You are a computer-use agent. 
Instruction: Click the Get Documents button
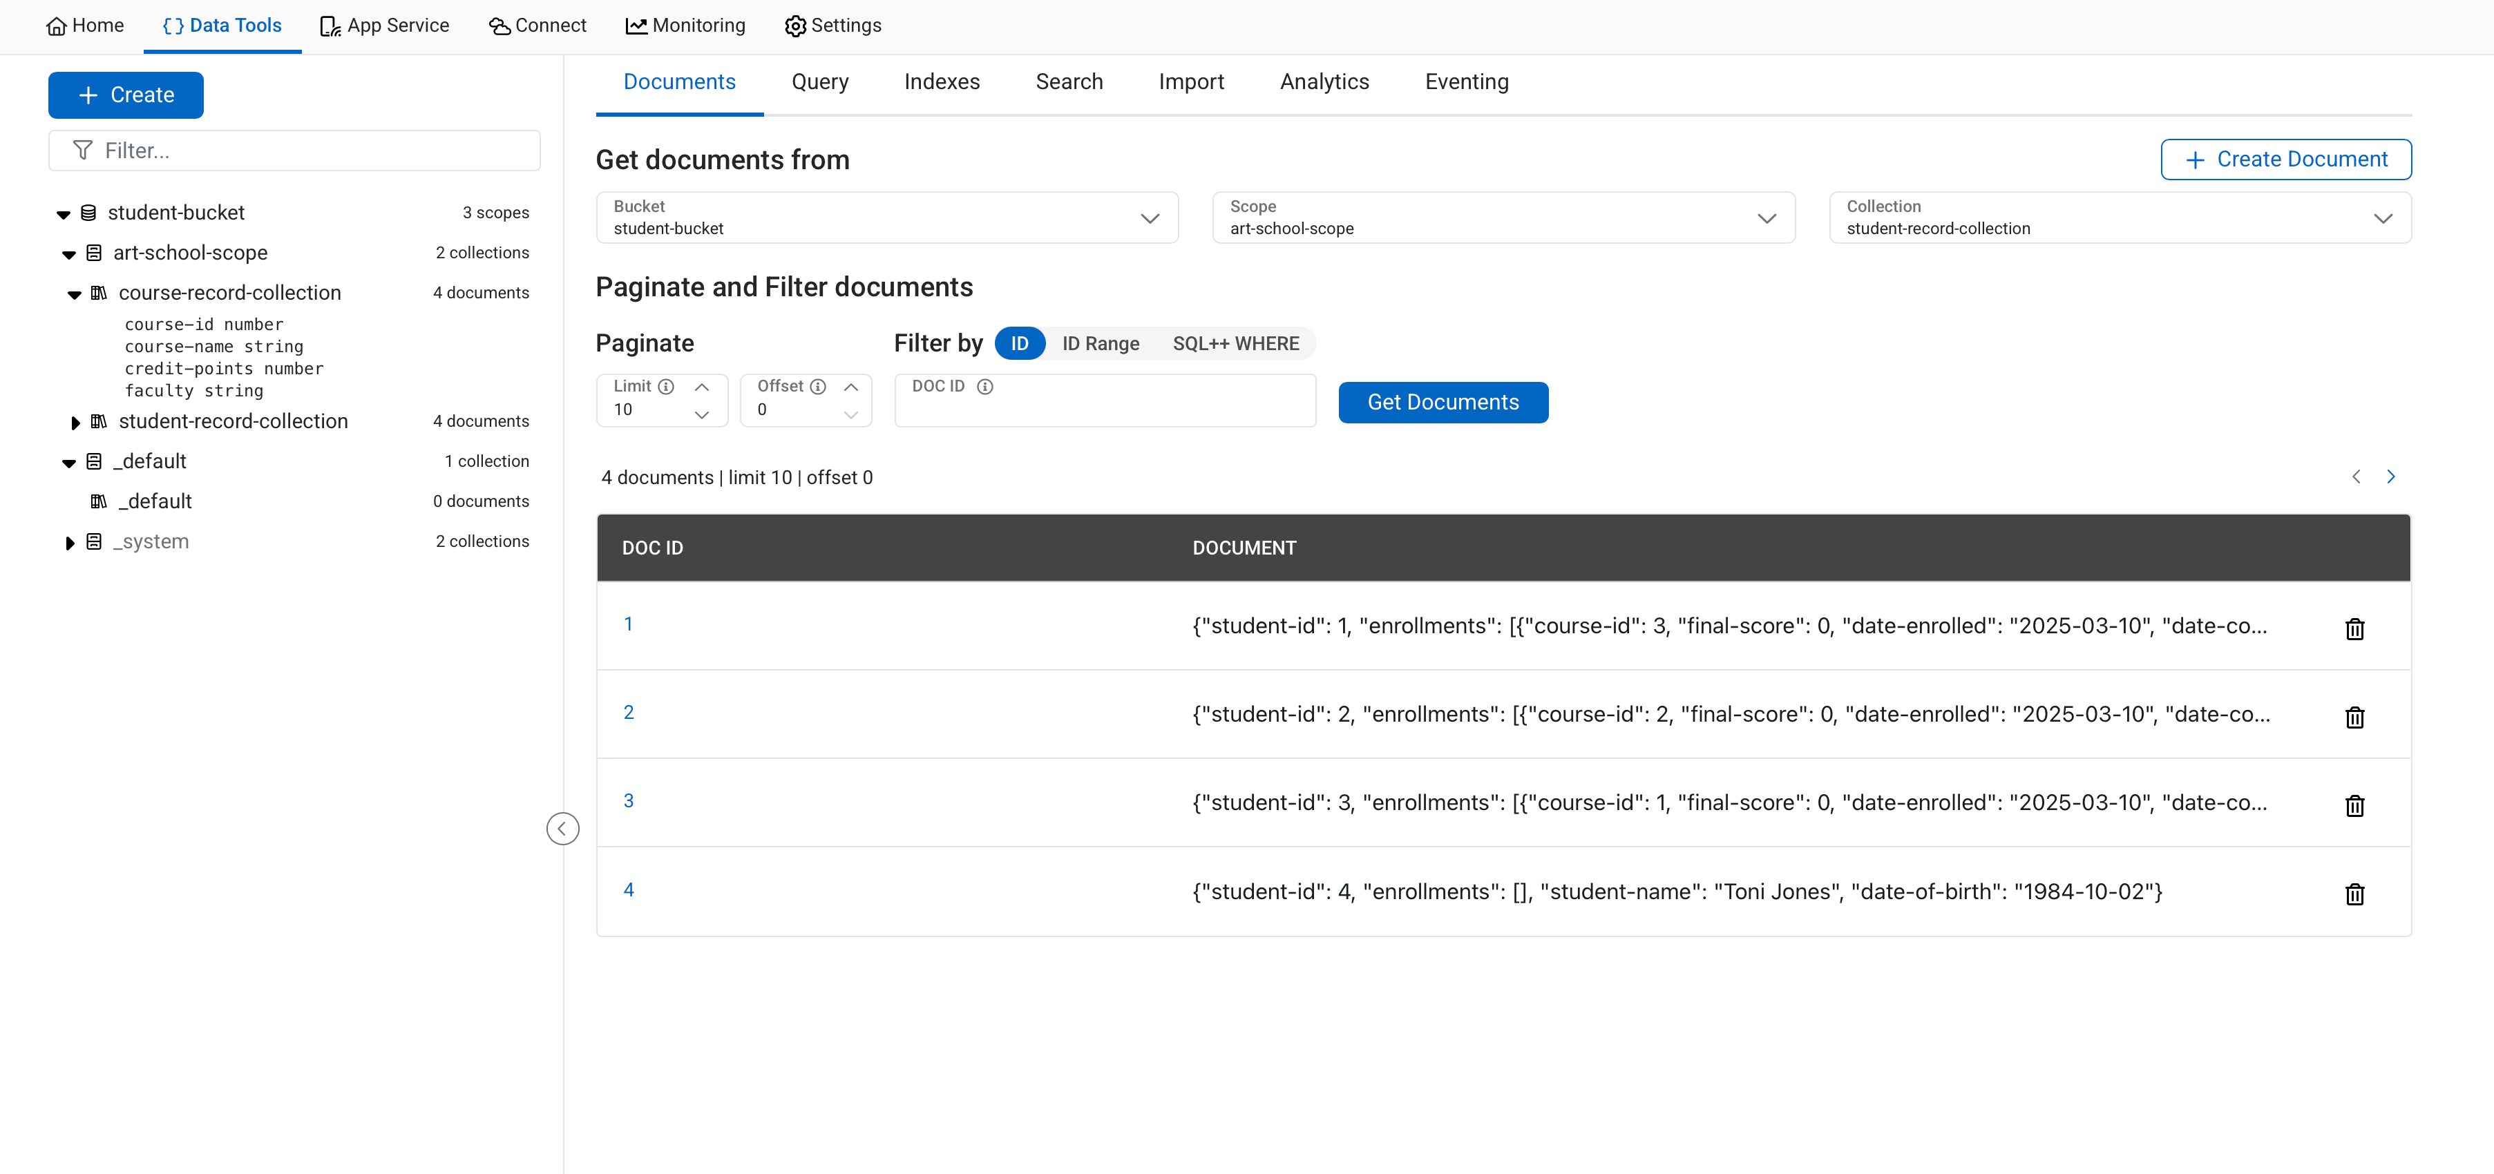click(x=1443, y=403)
